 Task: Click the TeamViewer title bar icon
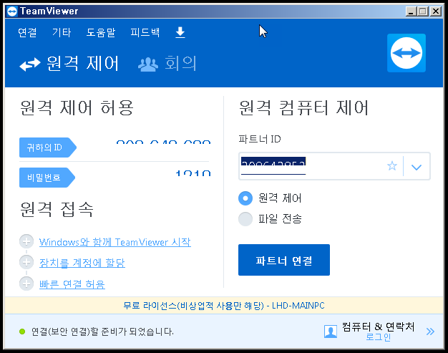(x=12, y=11)
